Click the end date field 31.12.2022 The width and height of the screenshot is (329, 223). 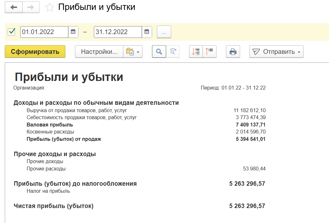coord(118,32)
